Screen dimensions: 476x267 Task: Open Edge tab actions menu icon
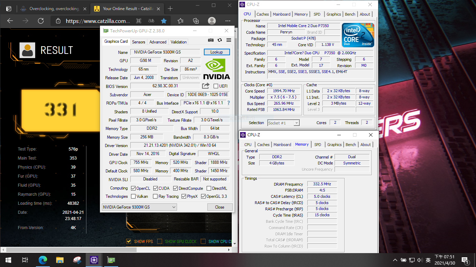[x=9, y=9]
